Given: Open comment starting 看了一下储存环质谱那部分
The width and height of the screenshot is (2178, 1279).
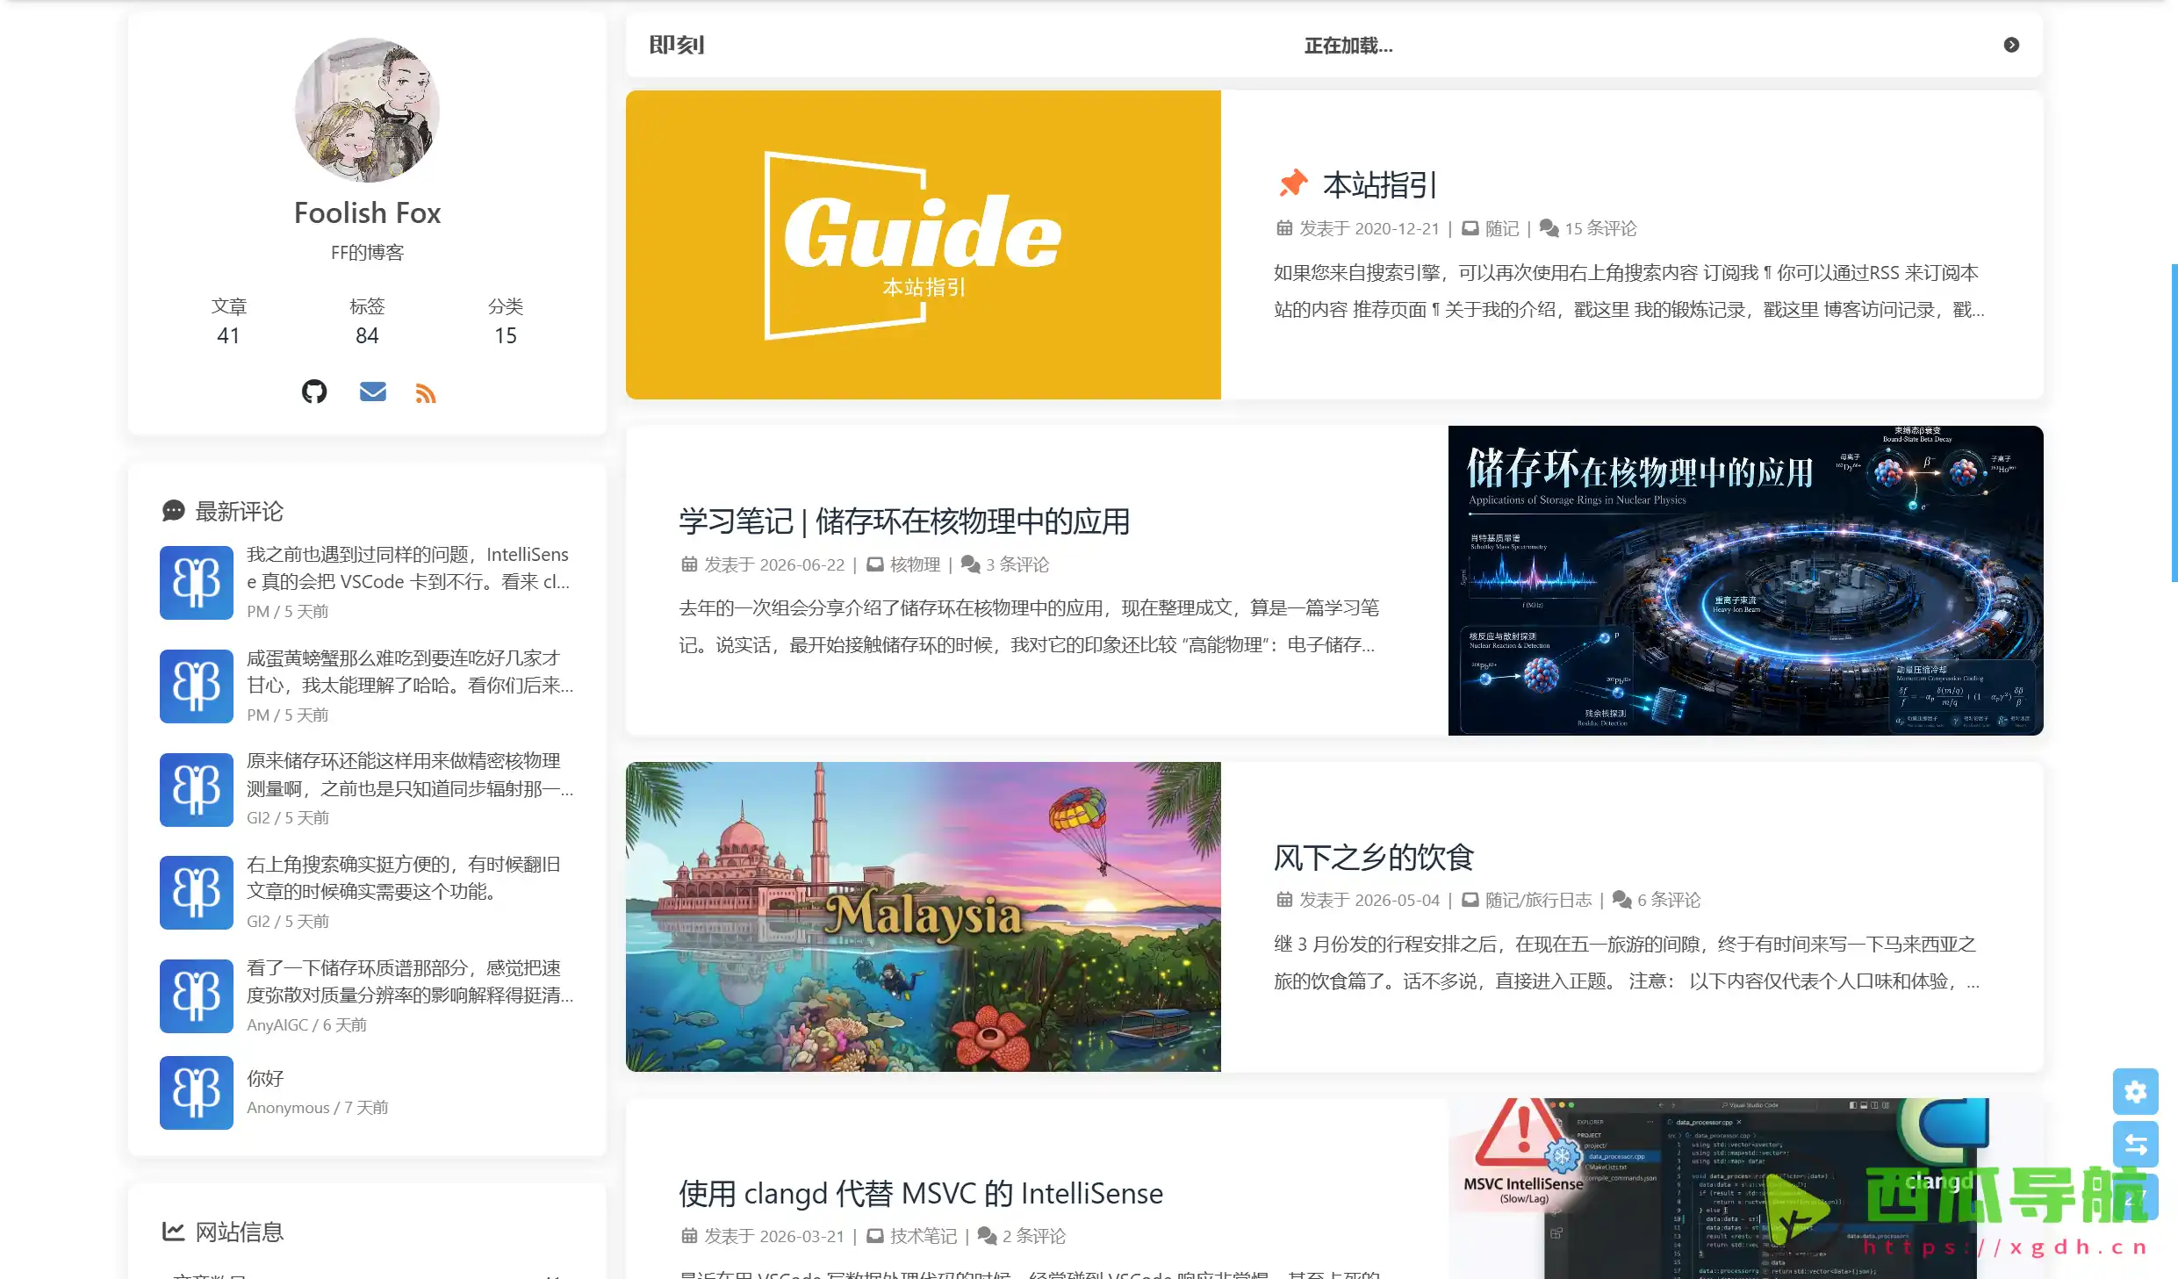Looking at the screenshot, I should 410,981.
